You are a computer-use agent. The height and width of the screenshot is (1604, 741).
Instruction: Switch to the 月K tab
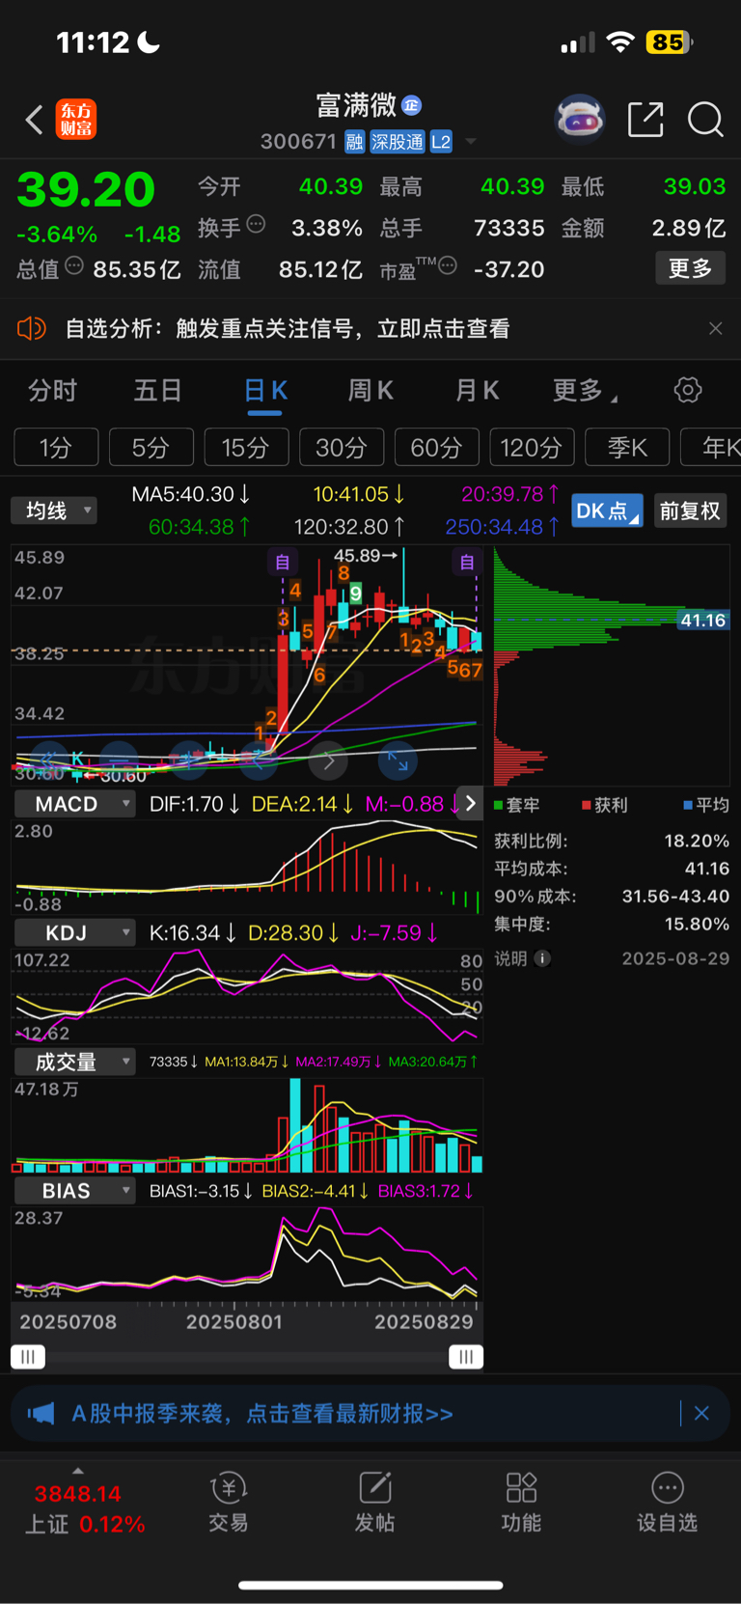click(477, 390)
